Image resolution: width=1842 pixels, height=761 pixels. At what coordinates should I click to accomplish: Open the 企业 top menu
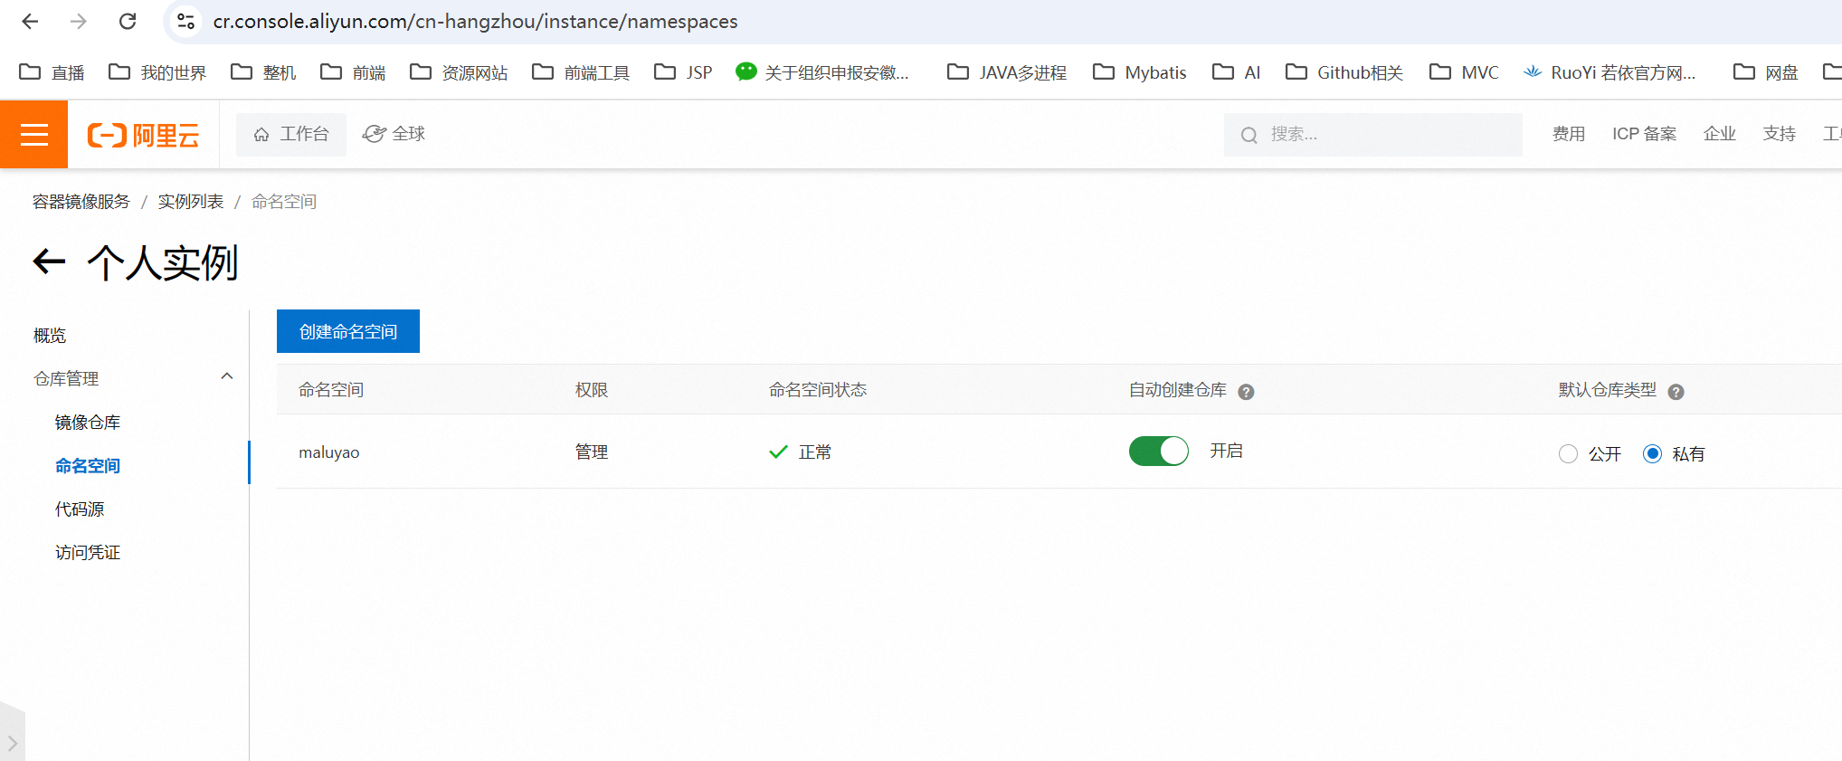click(x=1720, y=134)
